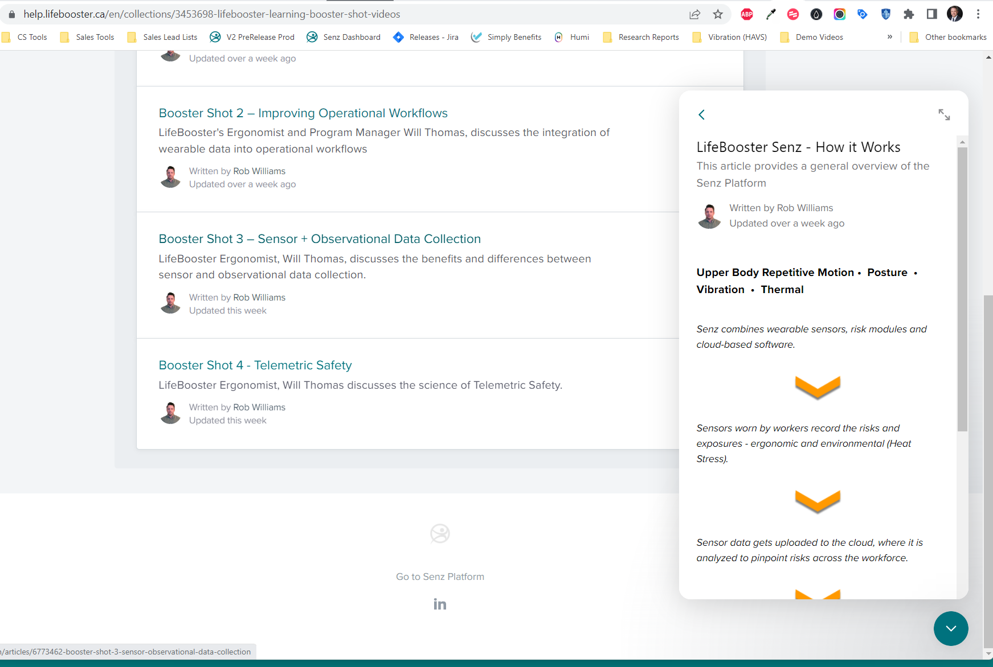993x667 pixels.
Task: Open the blue shield extension icon
Action: click(x=886, y=14)
